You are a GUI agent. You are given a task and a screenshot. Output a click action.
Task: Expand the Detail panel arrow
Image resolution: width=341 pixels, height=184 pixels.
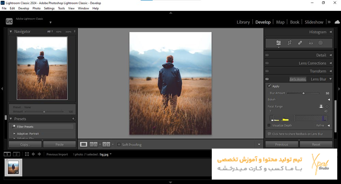coord(330,55)
